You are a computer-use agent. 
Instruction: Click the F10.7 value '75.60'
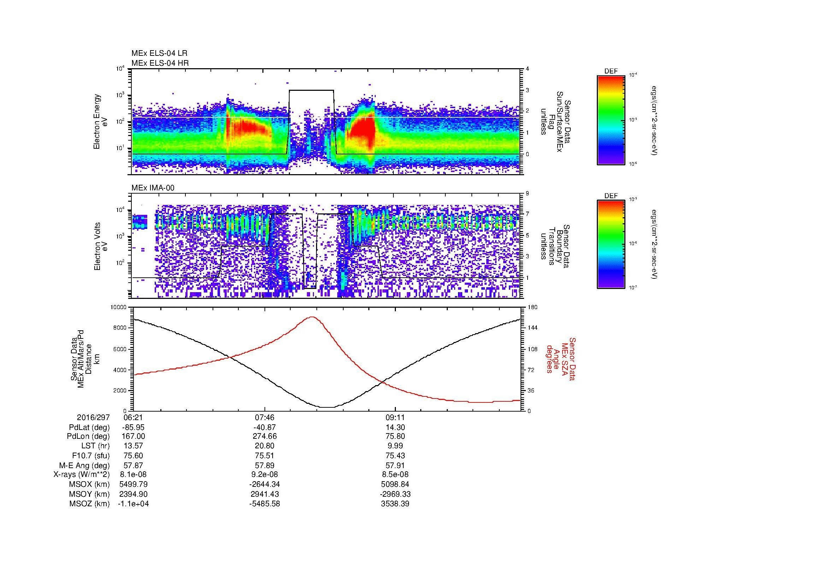(133, 456)
